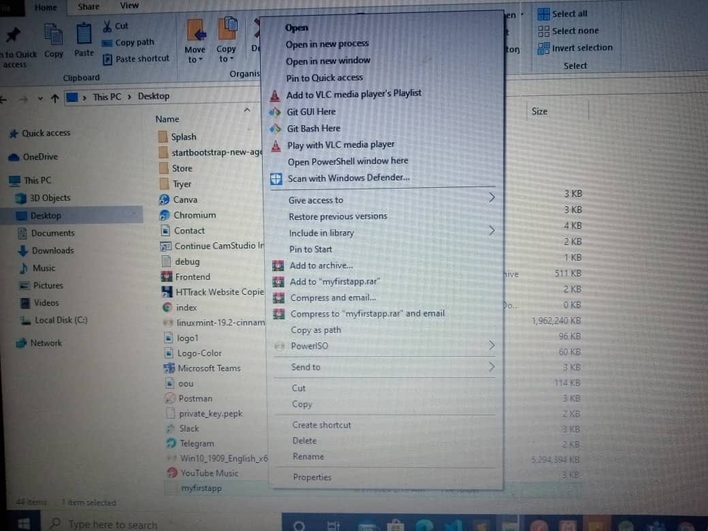Select the Microsoft Teams shortcut icon
The image size is (708, 531).
click(170, 368)
